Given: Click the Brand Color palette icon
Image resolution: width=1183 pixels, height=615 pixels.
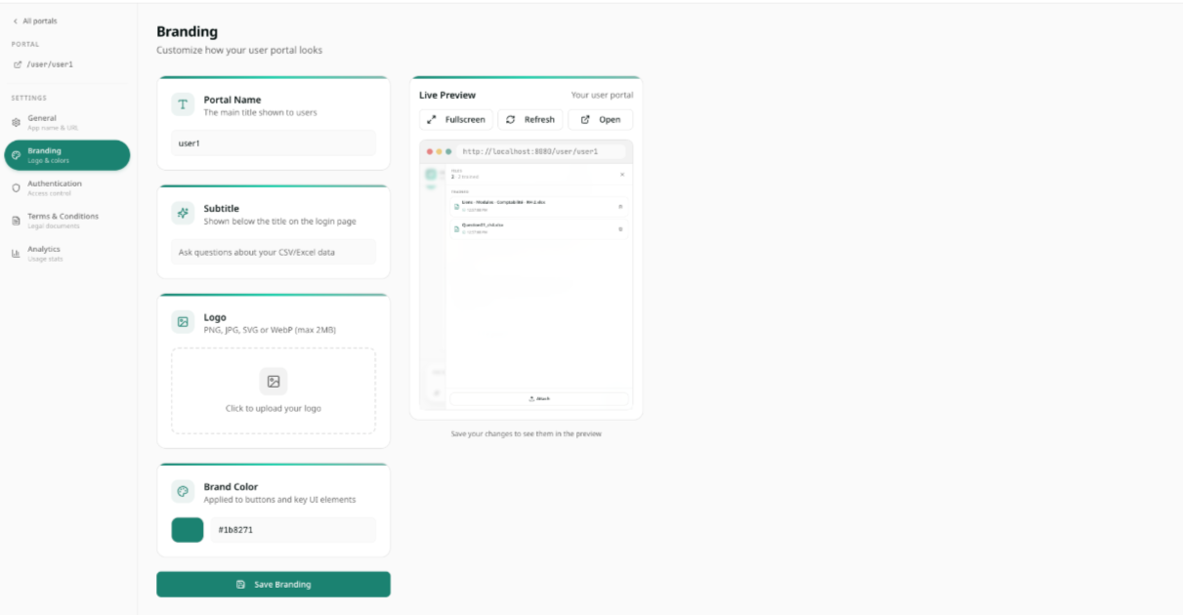Looking at the screenshot, I should (183, 491).
